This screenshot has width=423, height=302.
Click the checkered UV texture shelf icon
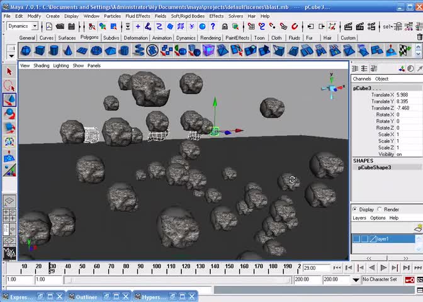click(x=405, y=50)
